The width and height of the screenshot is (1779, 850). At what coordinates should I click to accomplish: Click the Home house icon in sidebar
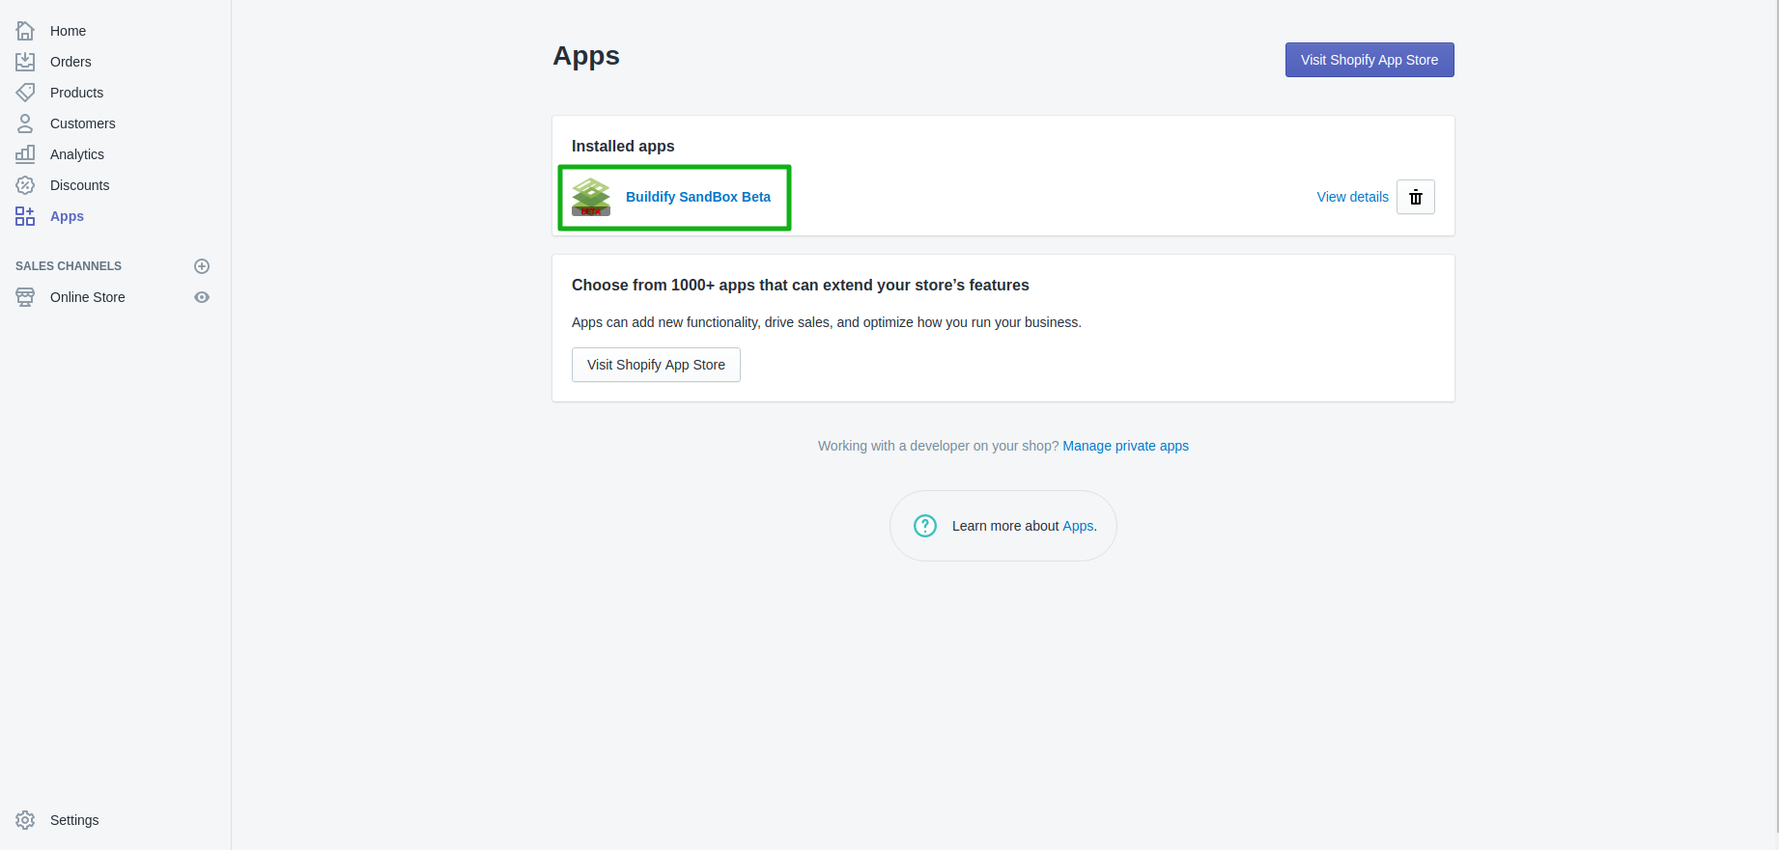25,31
